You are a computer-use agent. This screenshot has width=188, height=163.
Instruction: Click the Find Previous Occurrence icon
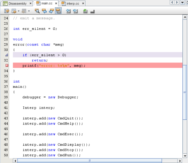(x=44, y=11)
